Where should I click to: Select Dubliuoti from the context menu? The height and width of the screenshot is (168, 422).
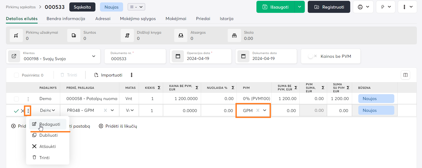pos(48,135)
